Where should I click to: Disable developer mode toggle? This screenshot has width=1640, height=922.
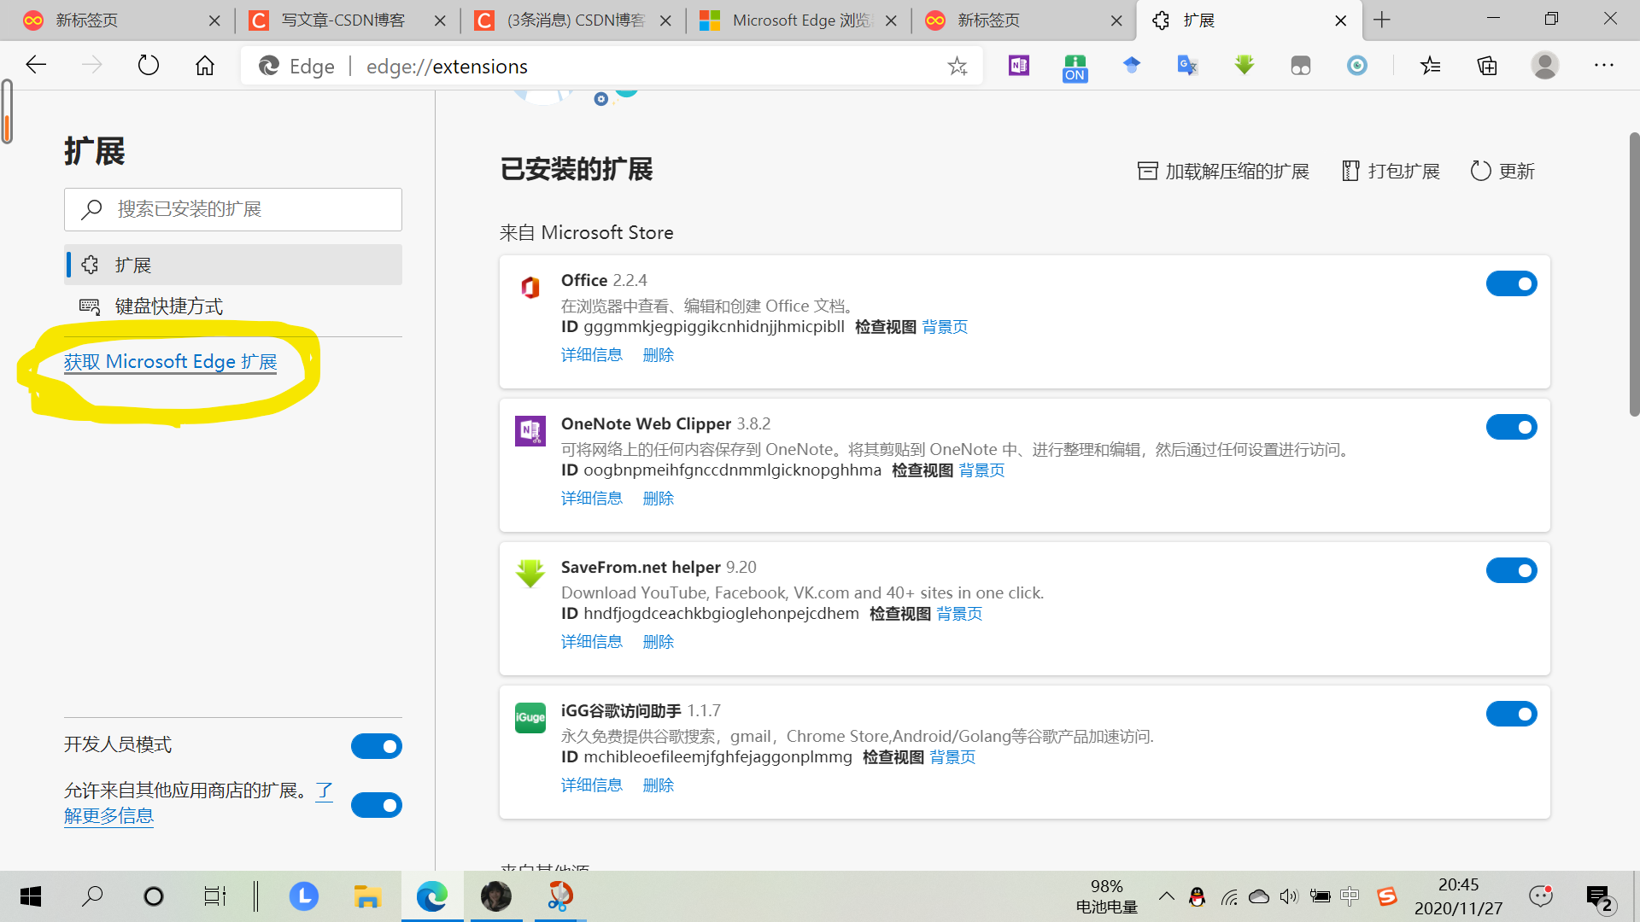pos(376,745)
